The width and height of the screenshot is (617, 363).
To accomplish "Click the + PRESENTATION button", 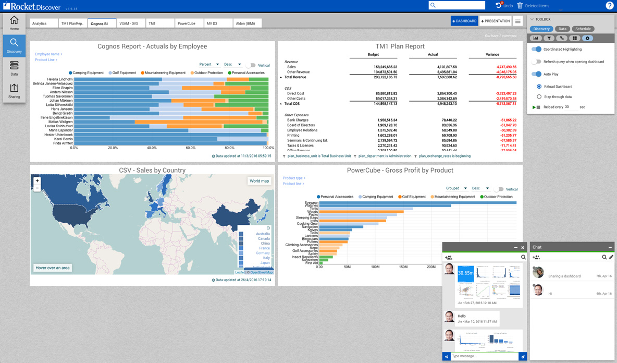I will pyautogui.click(x=495, y=21).
